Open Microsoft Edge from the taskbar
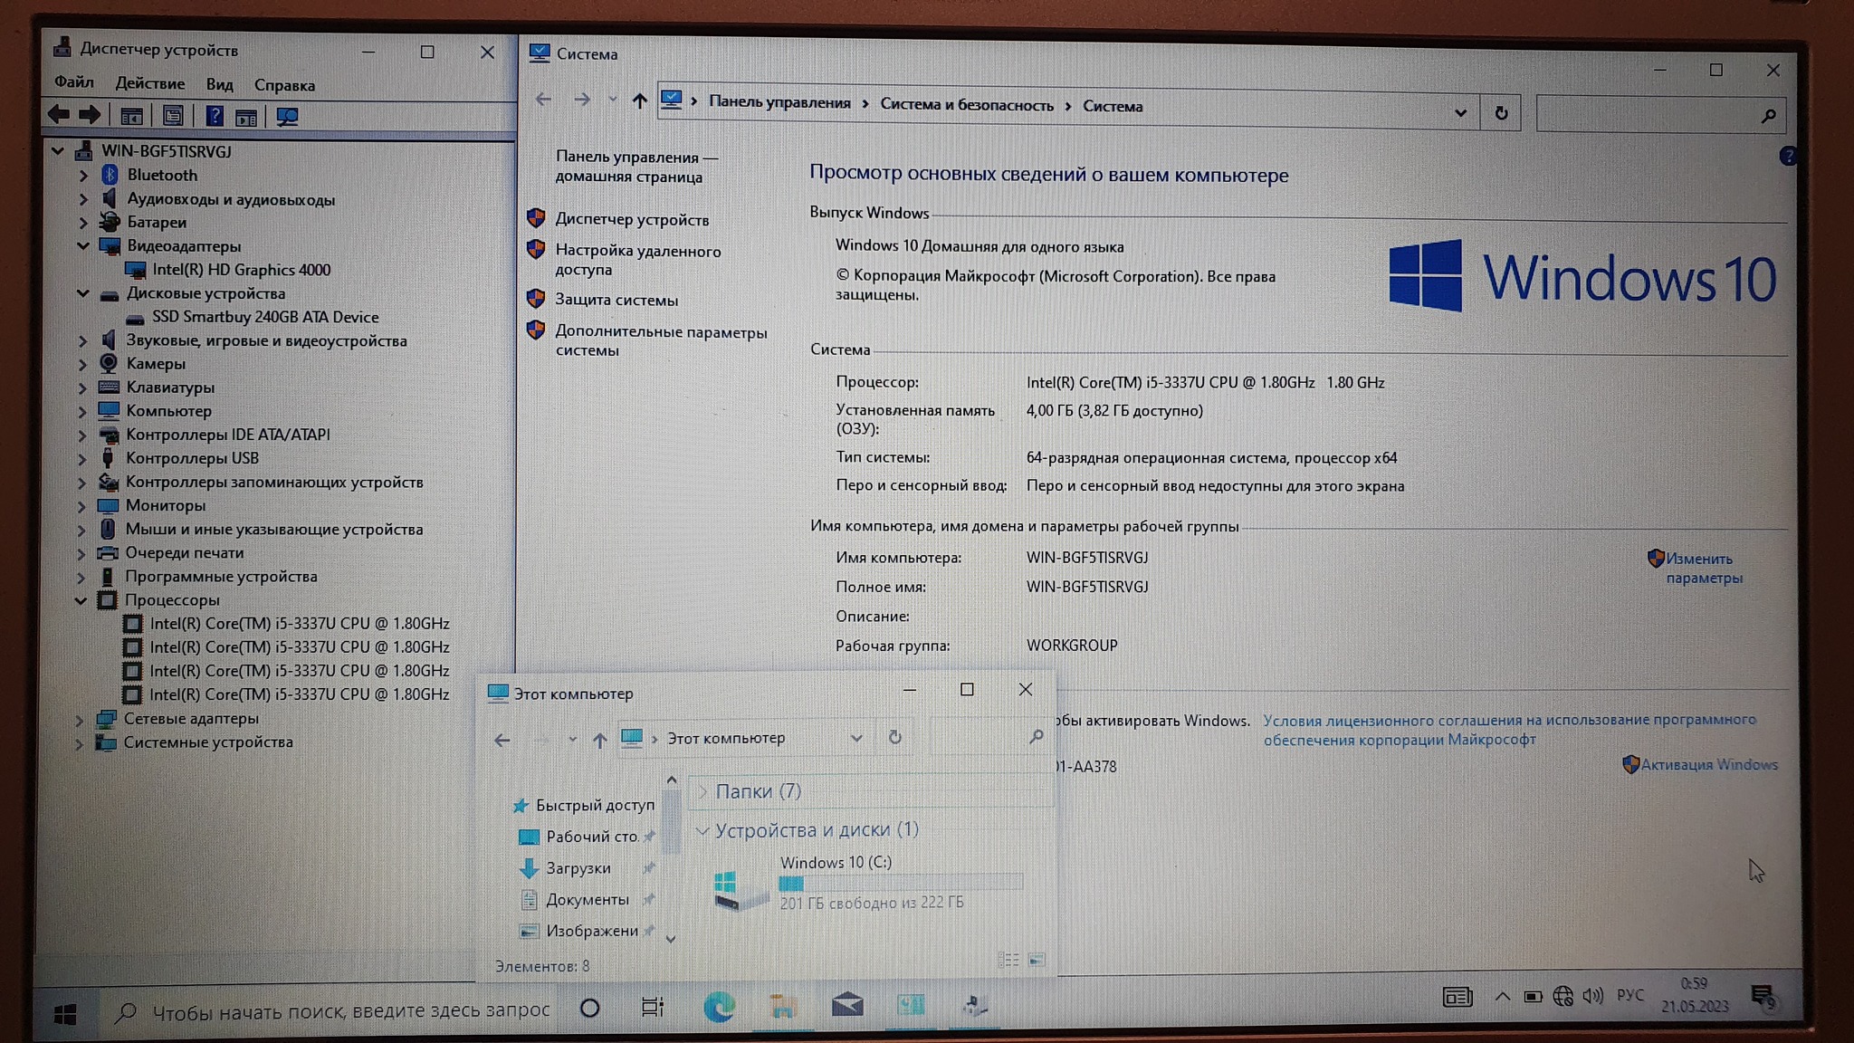 719,1007
